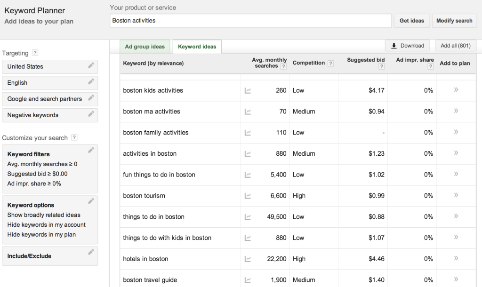Viewport: 482px width, 287px height.
Task: Open the Targeting help question mark
Action: pos(35,53)
